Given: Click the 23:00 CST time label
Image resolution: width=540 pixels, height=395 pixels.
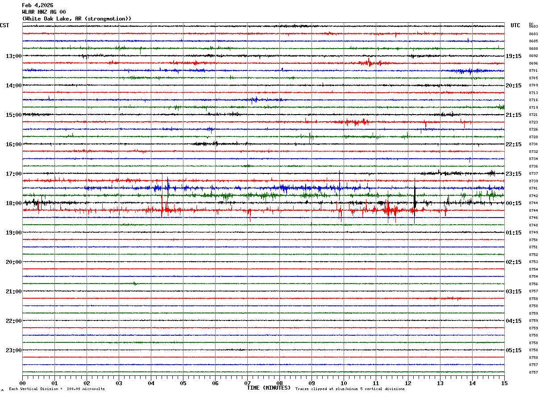Looking at the screenshot, I should [x=14, y=350].
